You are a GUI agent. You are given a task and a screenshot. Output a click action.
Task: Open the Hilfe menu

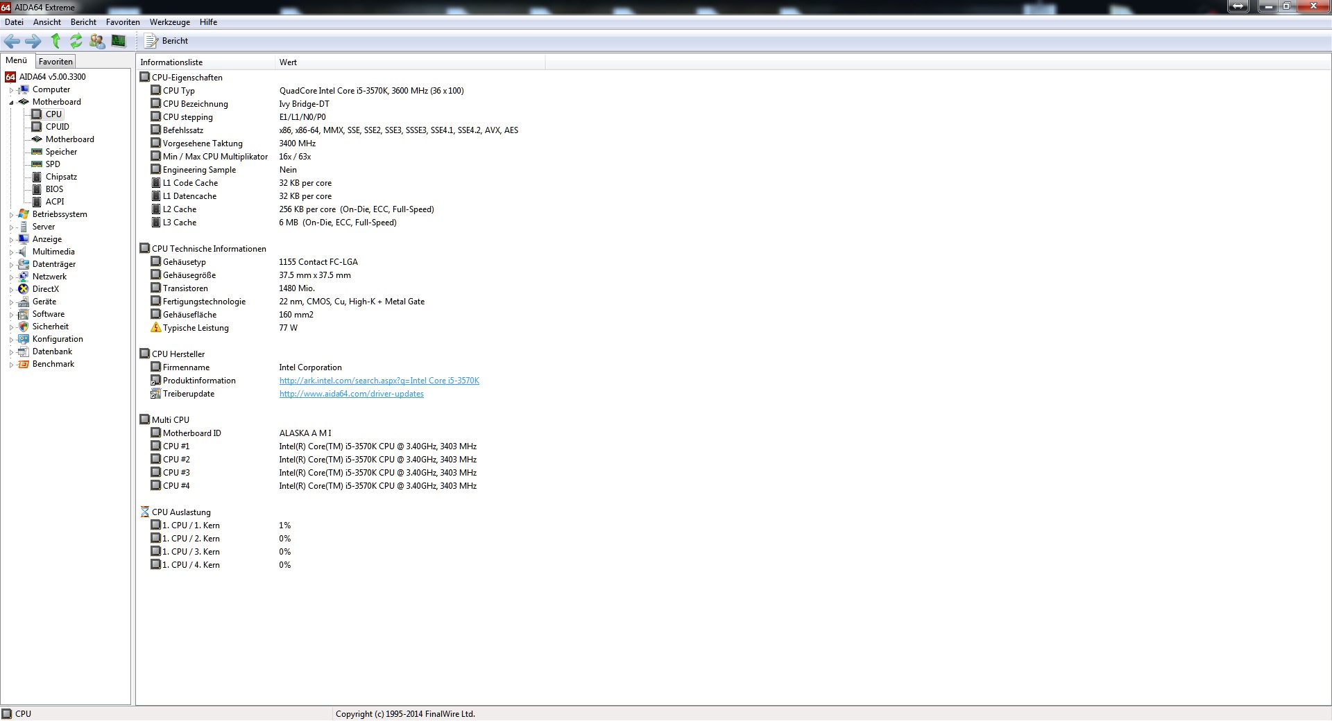click(208, 22)
